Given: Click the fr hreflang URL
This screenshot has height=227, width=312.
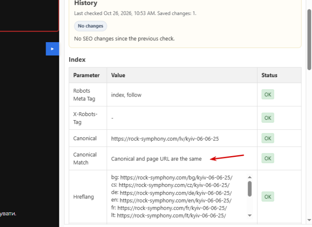Looking at the screenshot, I should [x=172, y=208].
